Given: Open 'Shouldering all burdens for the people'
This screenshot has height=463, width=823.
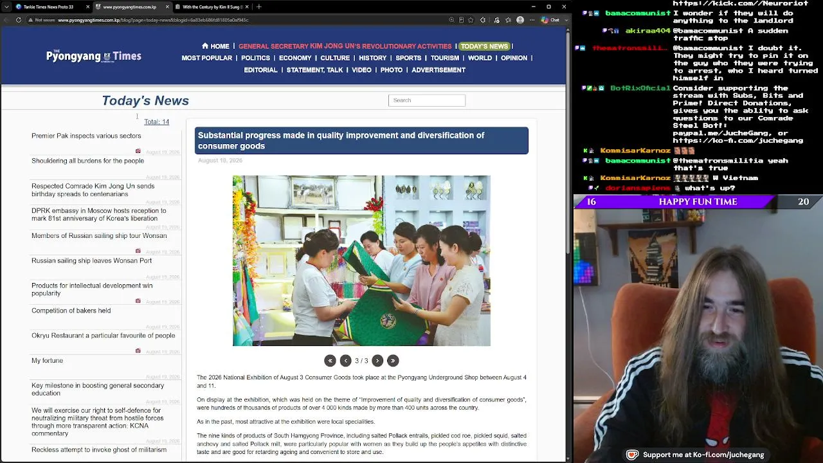Looking at the screenshot, I should 87,161.
